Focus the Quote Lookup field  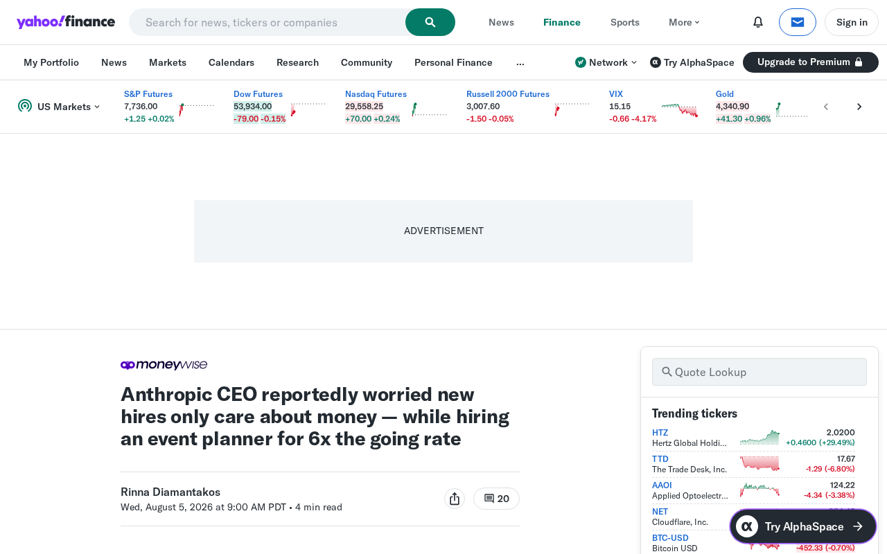tap(759, 372)
